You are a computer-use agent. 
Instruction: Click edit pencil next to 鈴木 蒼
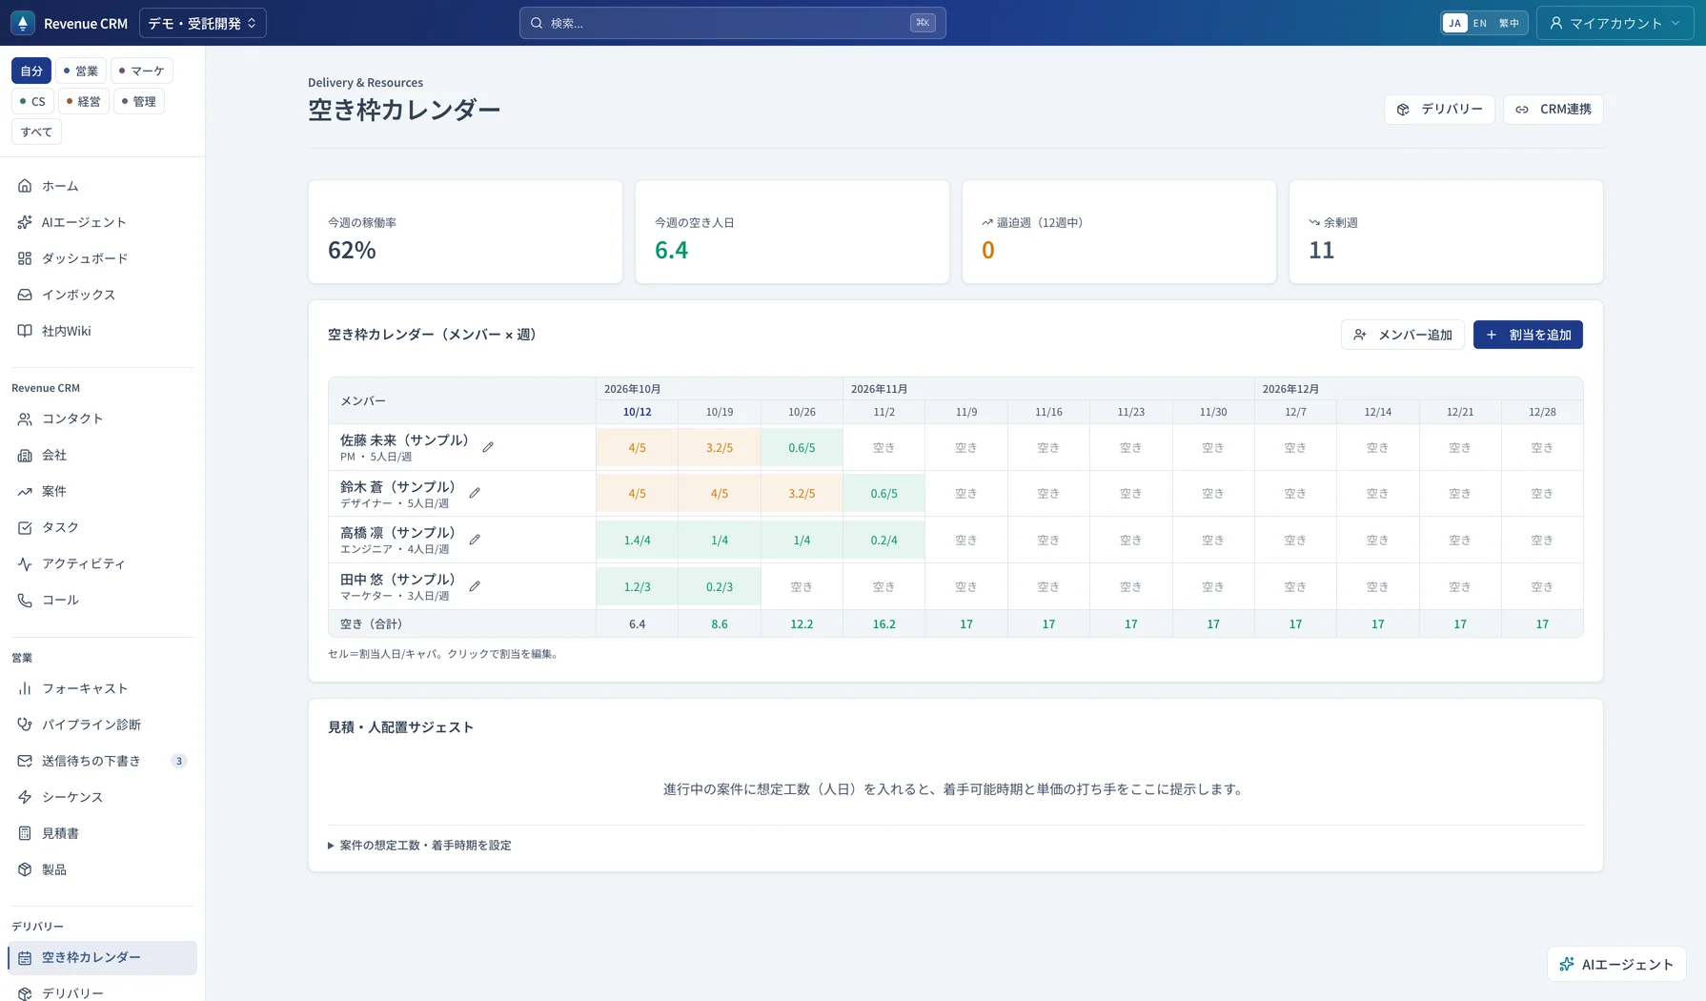[x=475, y=493]
